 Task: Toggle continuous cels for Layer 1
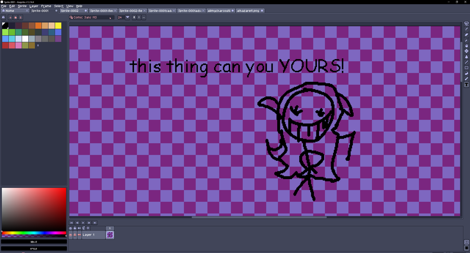pos(79,235)
